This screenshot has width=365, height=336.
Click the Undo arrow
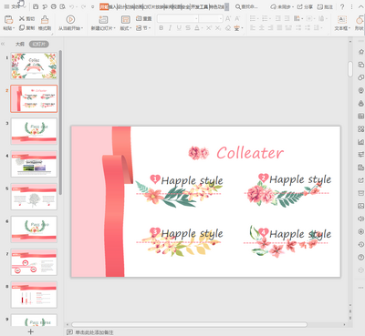pos(71,6)
